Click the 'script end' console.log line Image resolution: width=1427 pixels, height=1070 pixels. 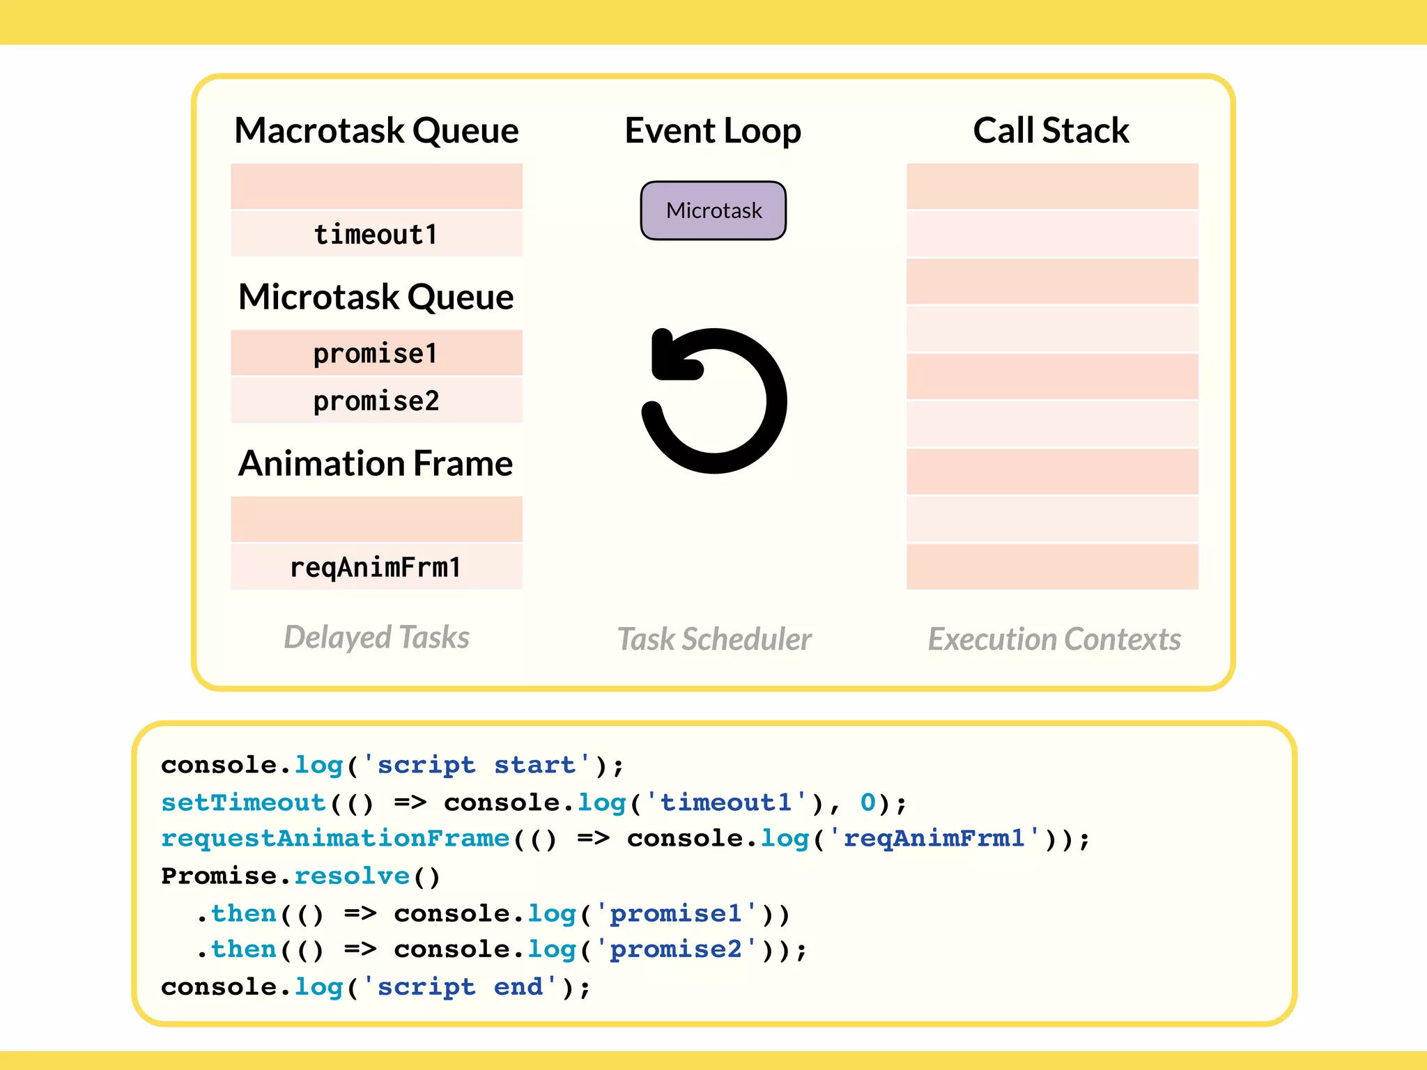click(375, 986)
